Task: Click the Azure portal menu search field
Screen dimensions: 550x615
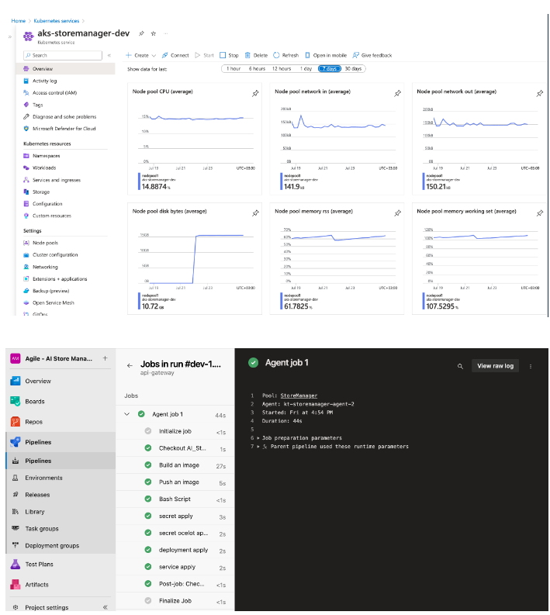Action: click(63, 55)
